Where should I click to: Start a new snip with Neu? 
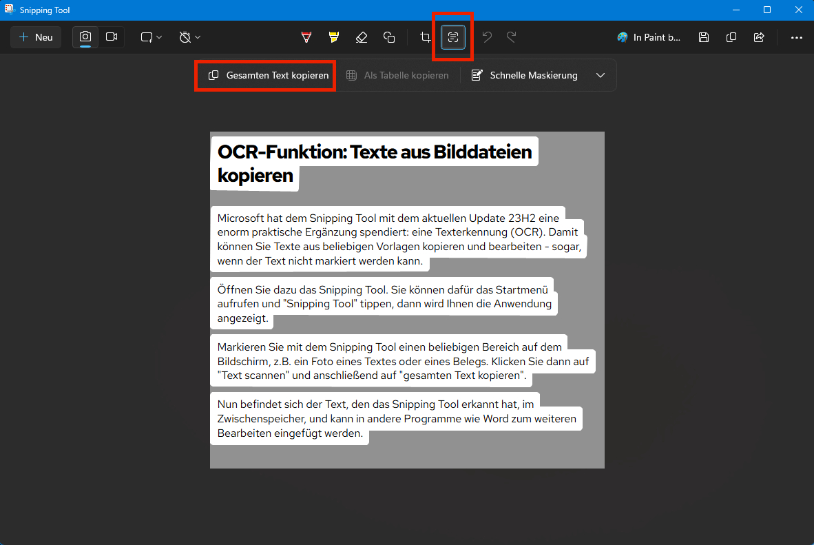pos(36,37)
